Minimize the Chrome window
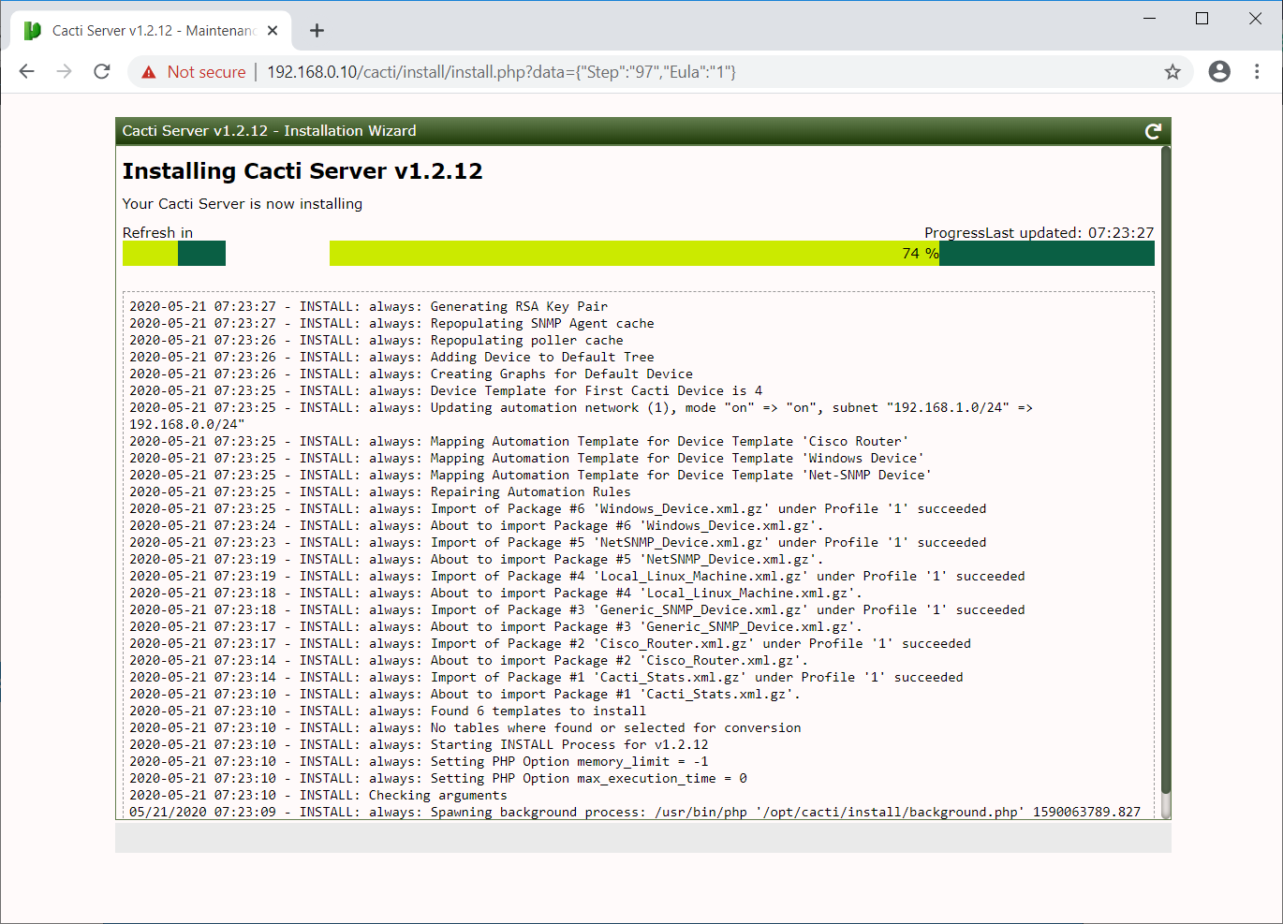 pyautogui.click(x=1150, y=18)
